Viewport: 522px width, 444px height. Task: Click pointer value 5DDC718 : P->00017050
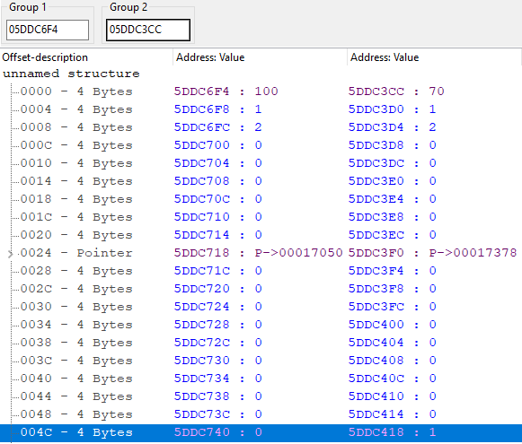coord(259,253)
